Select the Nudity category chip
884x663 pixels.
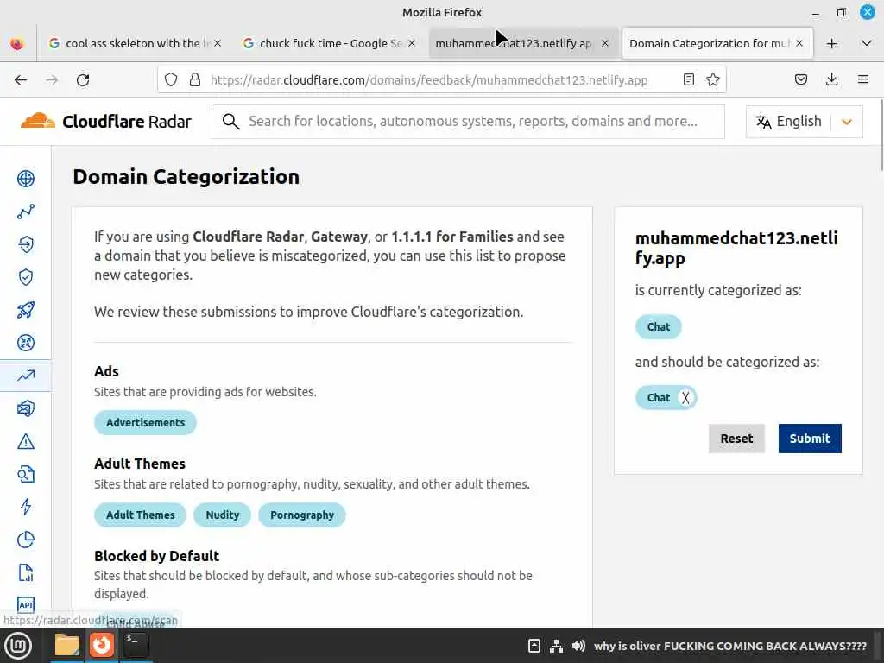[x=222, y=515]
